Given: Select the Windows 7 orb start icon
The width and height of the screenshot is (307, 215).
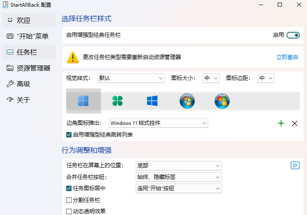Looking at the screenshot, I should pyautogui.click(x=187, y=101).
